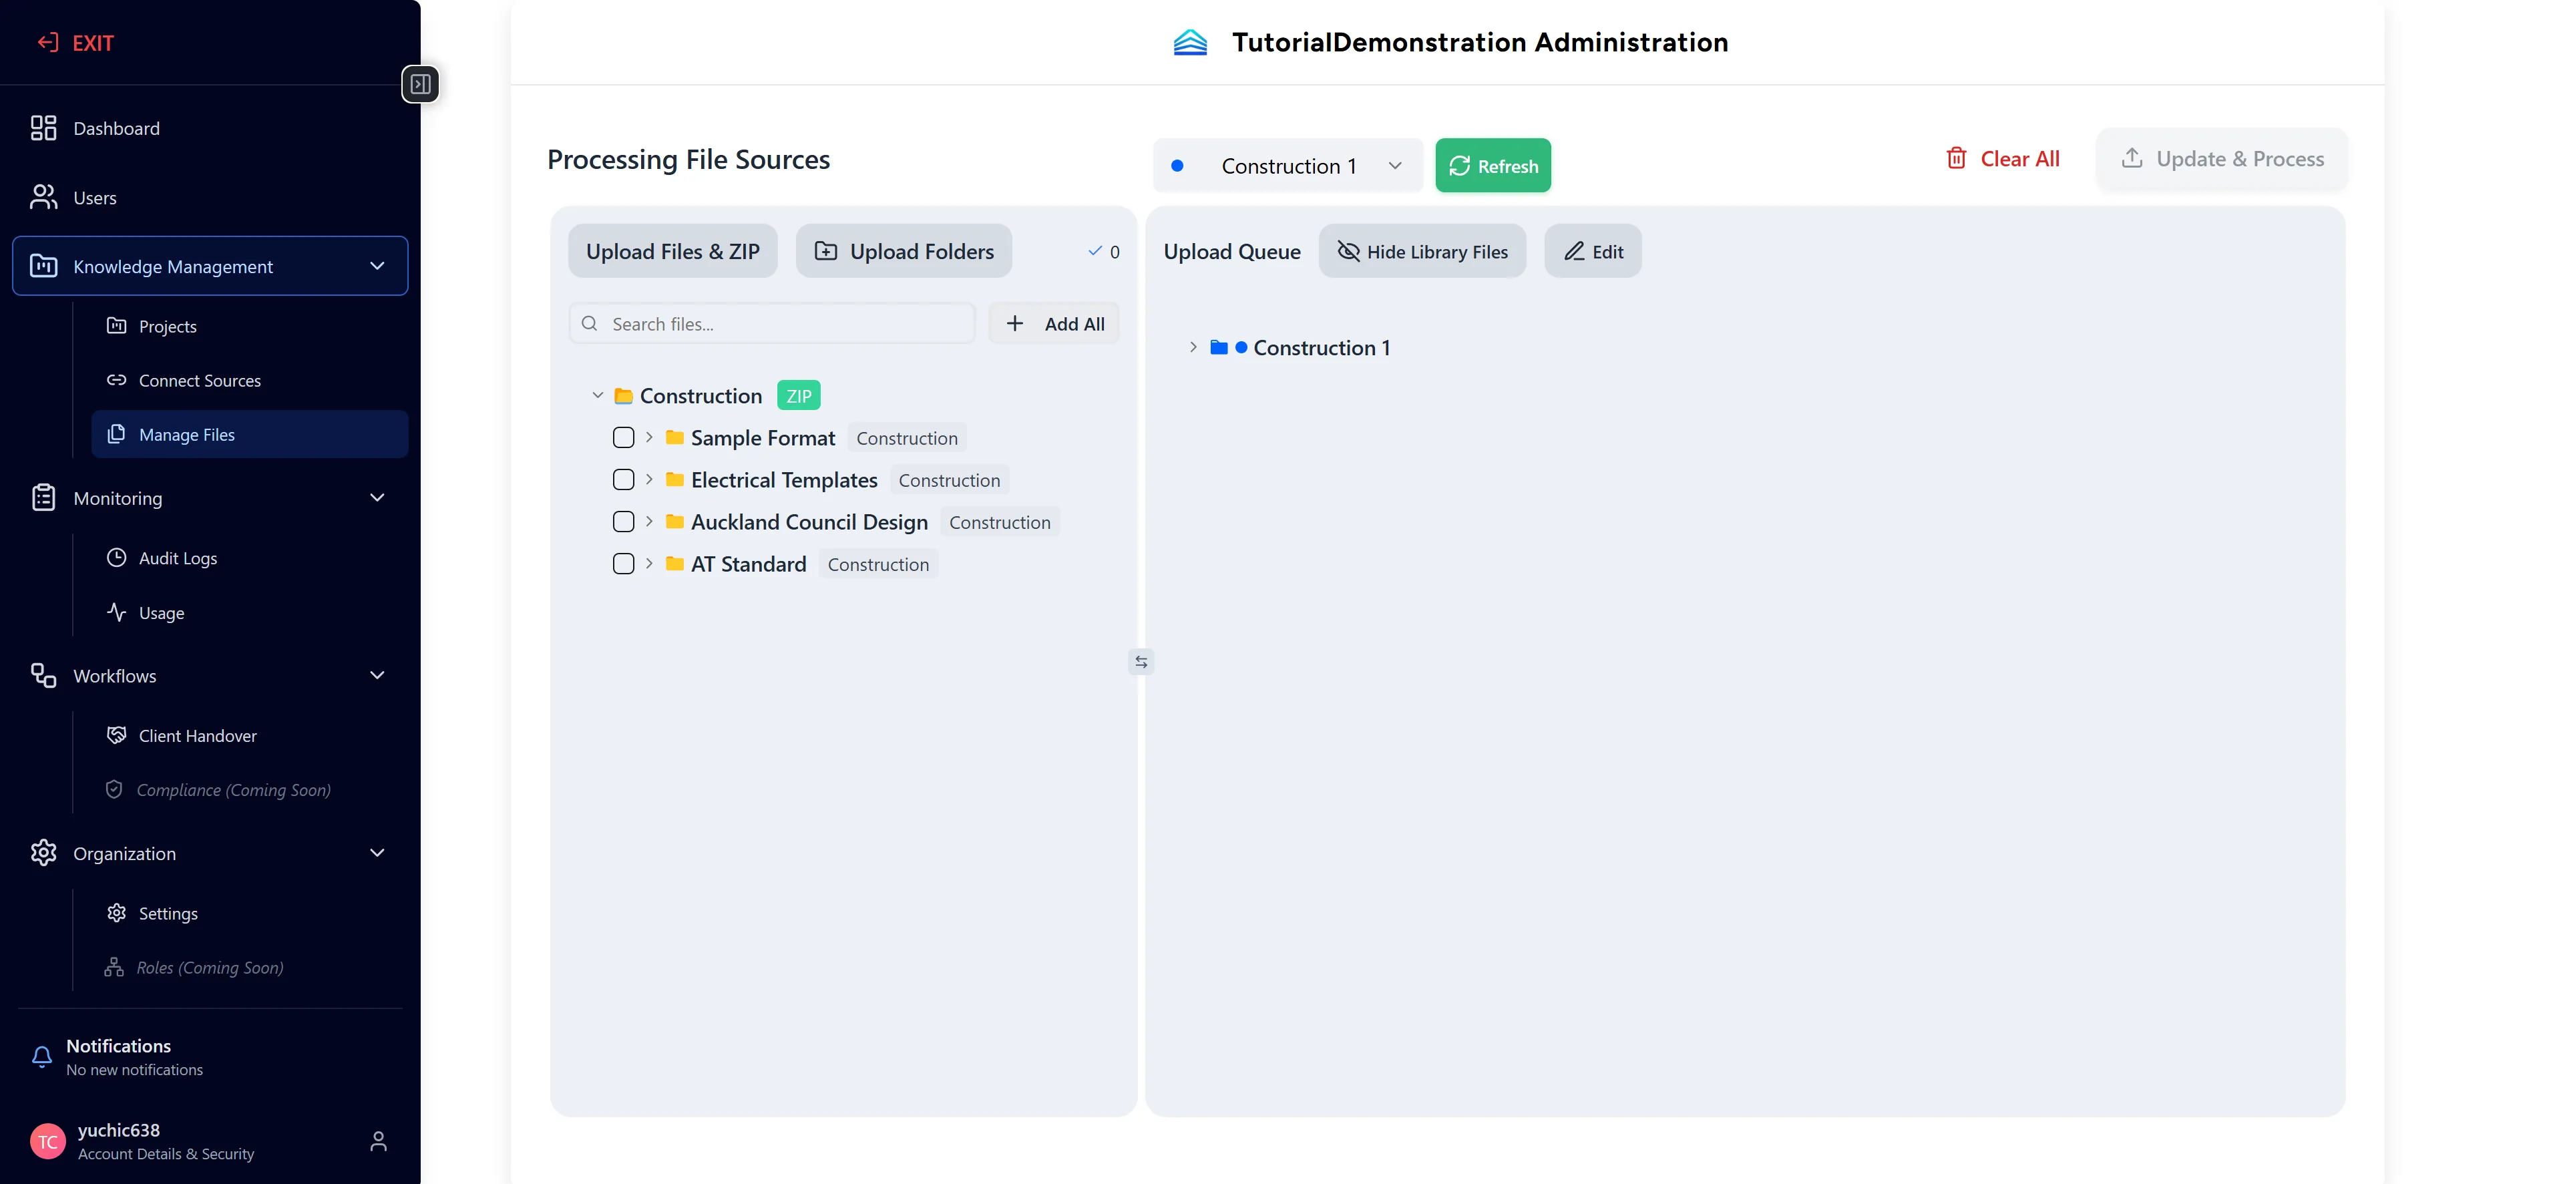The height and width of the screenshot is (1184, 2563).
Task: Collapse the Construction ZIP tree node
Action: pos(597,396)
